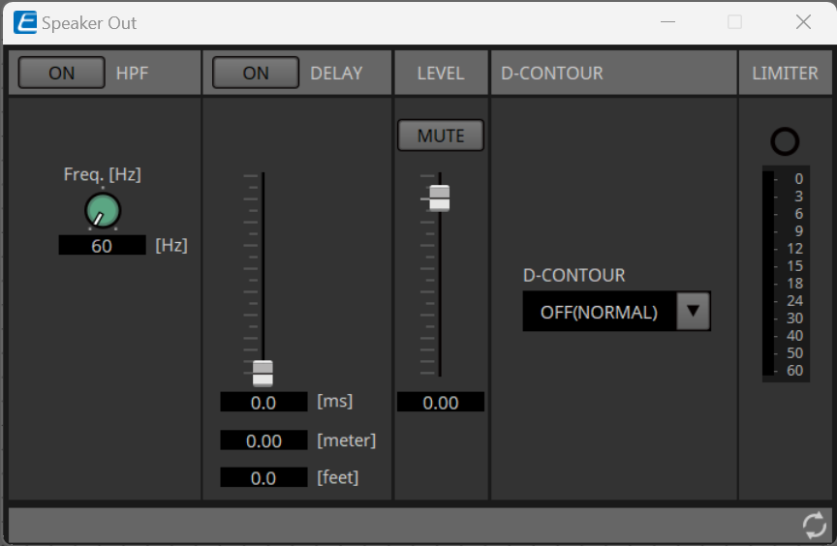Click the LIMITER section header

785,73
